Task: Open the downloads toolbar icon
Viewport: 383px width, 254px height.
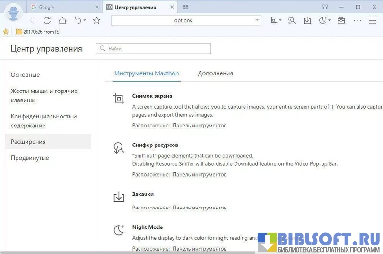Action: click(x=307, y=20)
